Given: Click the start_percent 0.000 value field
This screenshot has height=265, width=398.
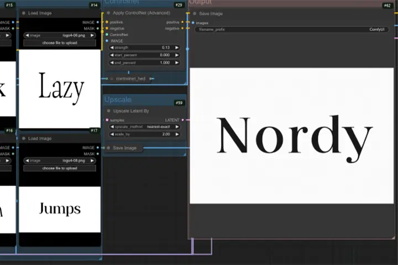Looking at the screenshot, I should click(x=144, y=55).
